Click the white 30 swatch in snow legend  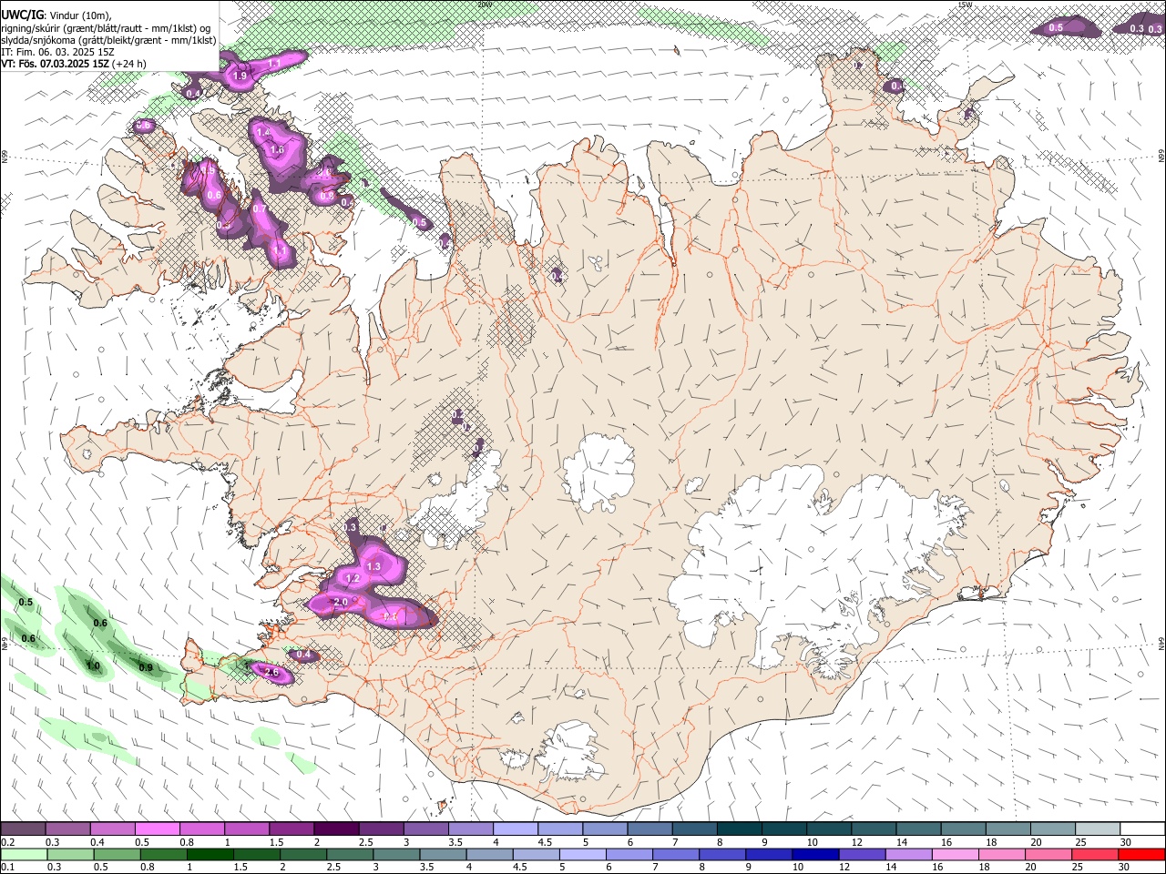pyautogui.click(x=1143, y=829)
